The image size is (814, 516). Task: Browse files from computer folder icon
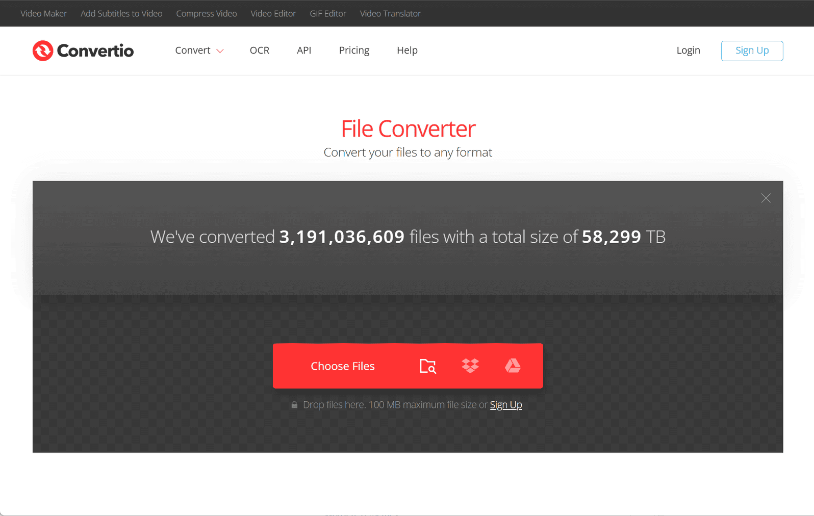(428, 366)
